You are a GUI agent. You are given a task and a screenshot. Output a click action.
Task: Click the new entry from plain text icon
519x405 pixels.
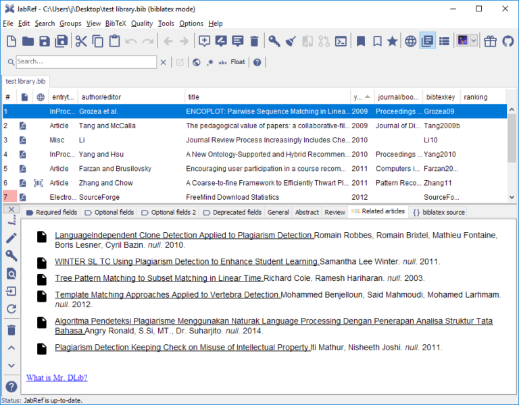tap(221, 41)
